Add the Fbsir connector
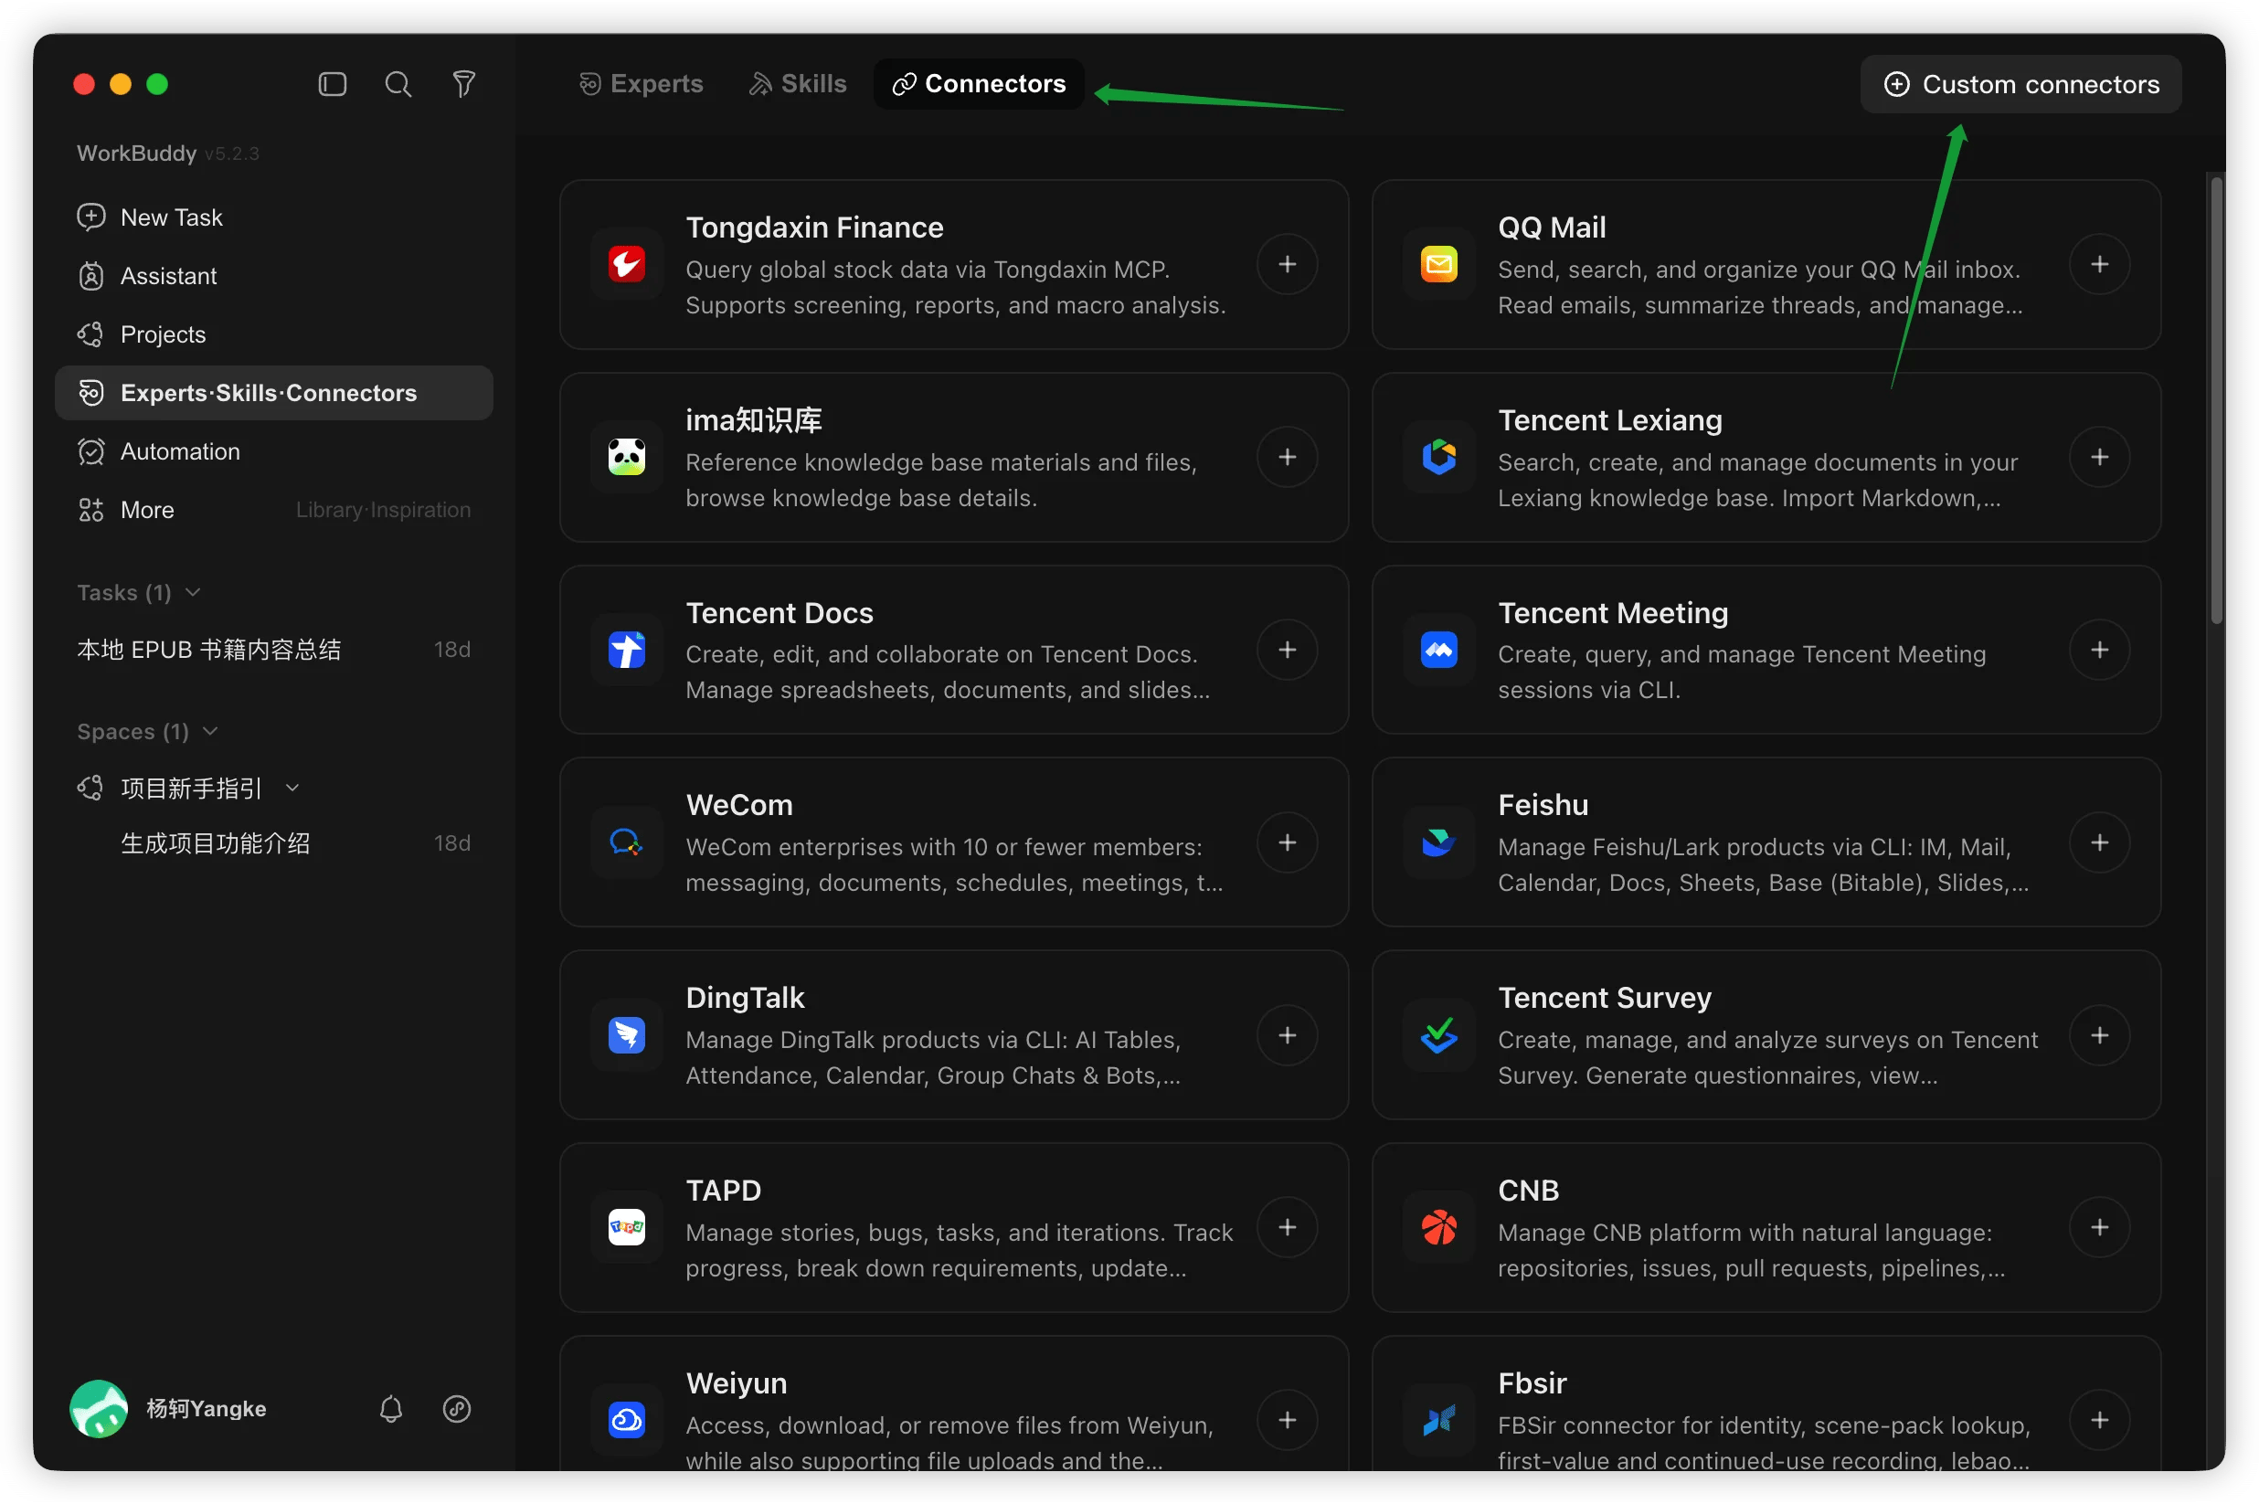Viewport: 2259px width, 1504px height. coord(2100,1420)
